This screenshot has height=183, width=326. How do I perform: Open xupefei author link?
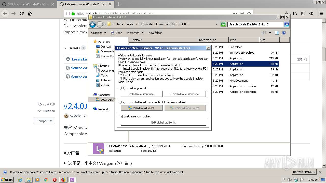(76, 115)
